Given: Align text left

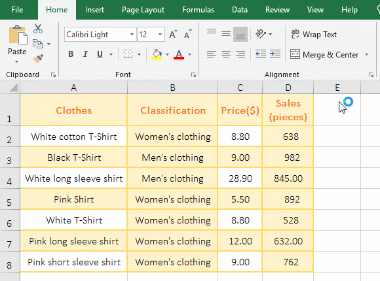Looking at the screenshot, I should 212,54.
